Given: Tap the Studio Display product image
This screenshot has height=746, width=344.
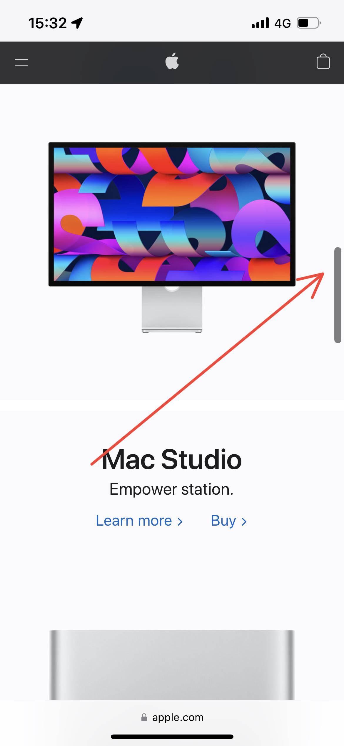Looking at the screenshot, I should pos(172,237).
